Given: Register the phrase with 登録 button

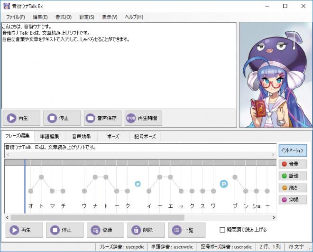Looking at the screenshot, I should tap(105, 230).
